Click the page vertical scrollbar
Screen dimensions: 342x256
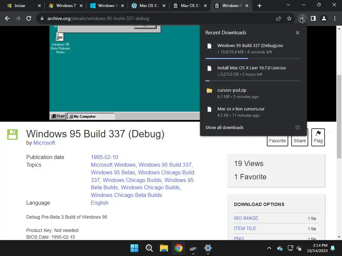(x=339, y=116)
